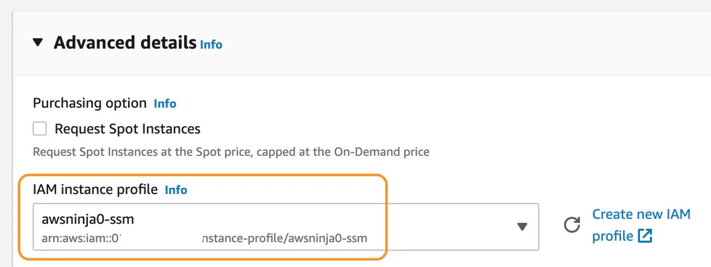
Task: Open Info link for Purchasing option
Action: click(165, 104)
